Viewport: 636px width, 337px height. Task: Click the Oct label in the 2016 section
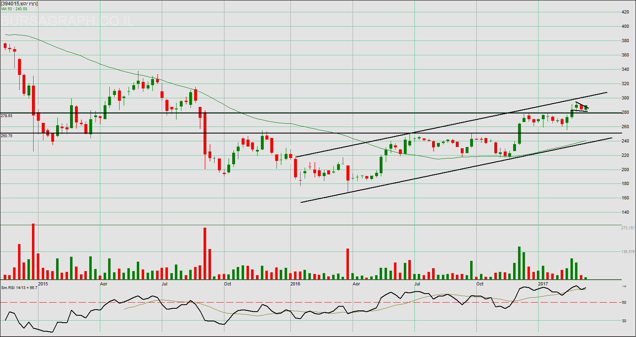[480, 284]
